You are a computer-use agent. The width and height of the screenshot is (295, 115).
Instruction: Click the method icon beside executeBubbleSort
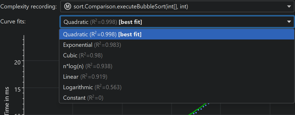67,7
